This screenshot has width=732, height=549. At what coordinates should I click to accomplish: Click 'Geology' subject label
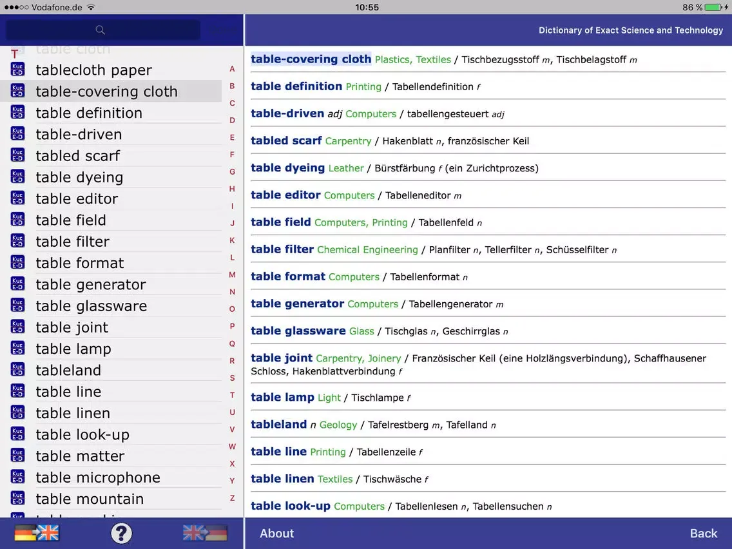(x=338, y=425)
